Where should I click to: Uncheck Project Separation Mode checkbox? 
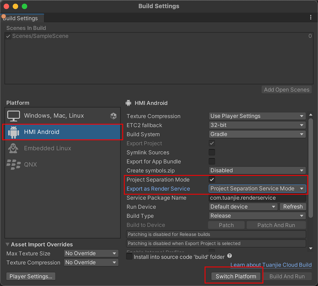pos(212,180)
